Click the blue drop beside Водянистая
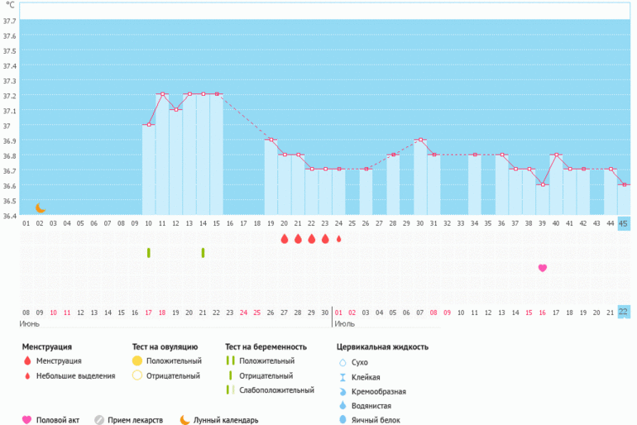The image size is (637, 425). (x=342, y=405)
